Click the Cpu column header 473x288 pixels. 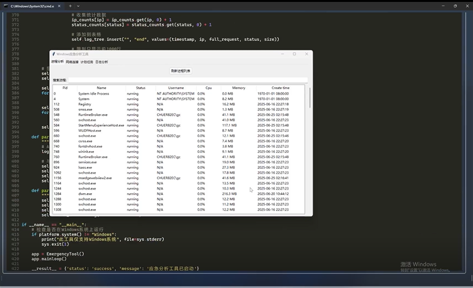click(209, 88)
